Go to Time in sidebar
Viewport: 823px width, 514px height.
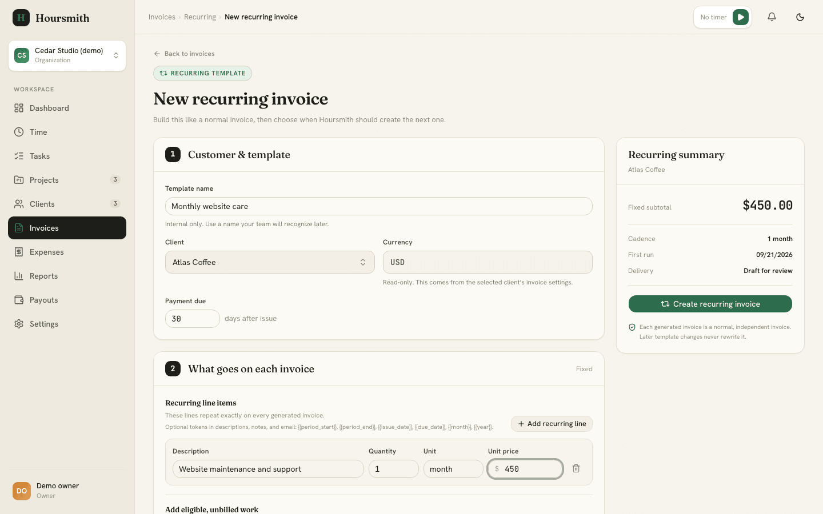[67, 132]
